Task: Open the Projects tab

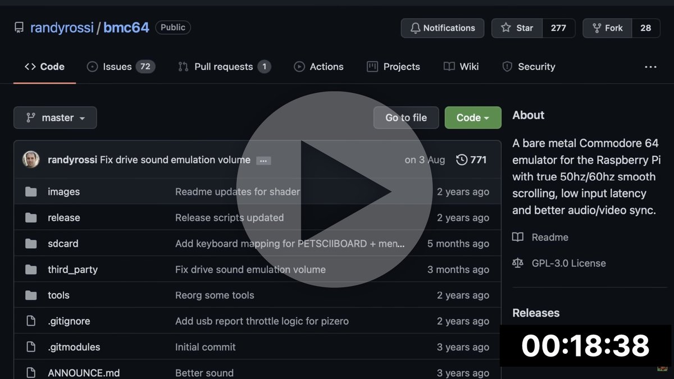Action: [393, 66]
